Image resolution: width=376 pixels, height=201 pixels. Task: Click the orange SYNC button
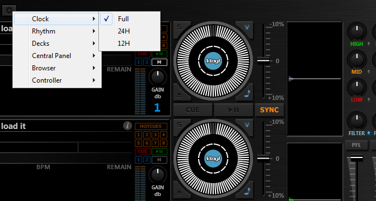pos(269,110)
